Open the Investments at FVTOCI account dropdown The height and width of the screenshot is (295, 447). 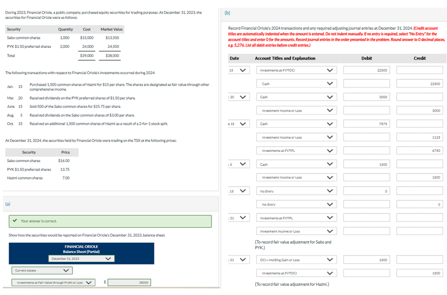(330, 70)
